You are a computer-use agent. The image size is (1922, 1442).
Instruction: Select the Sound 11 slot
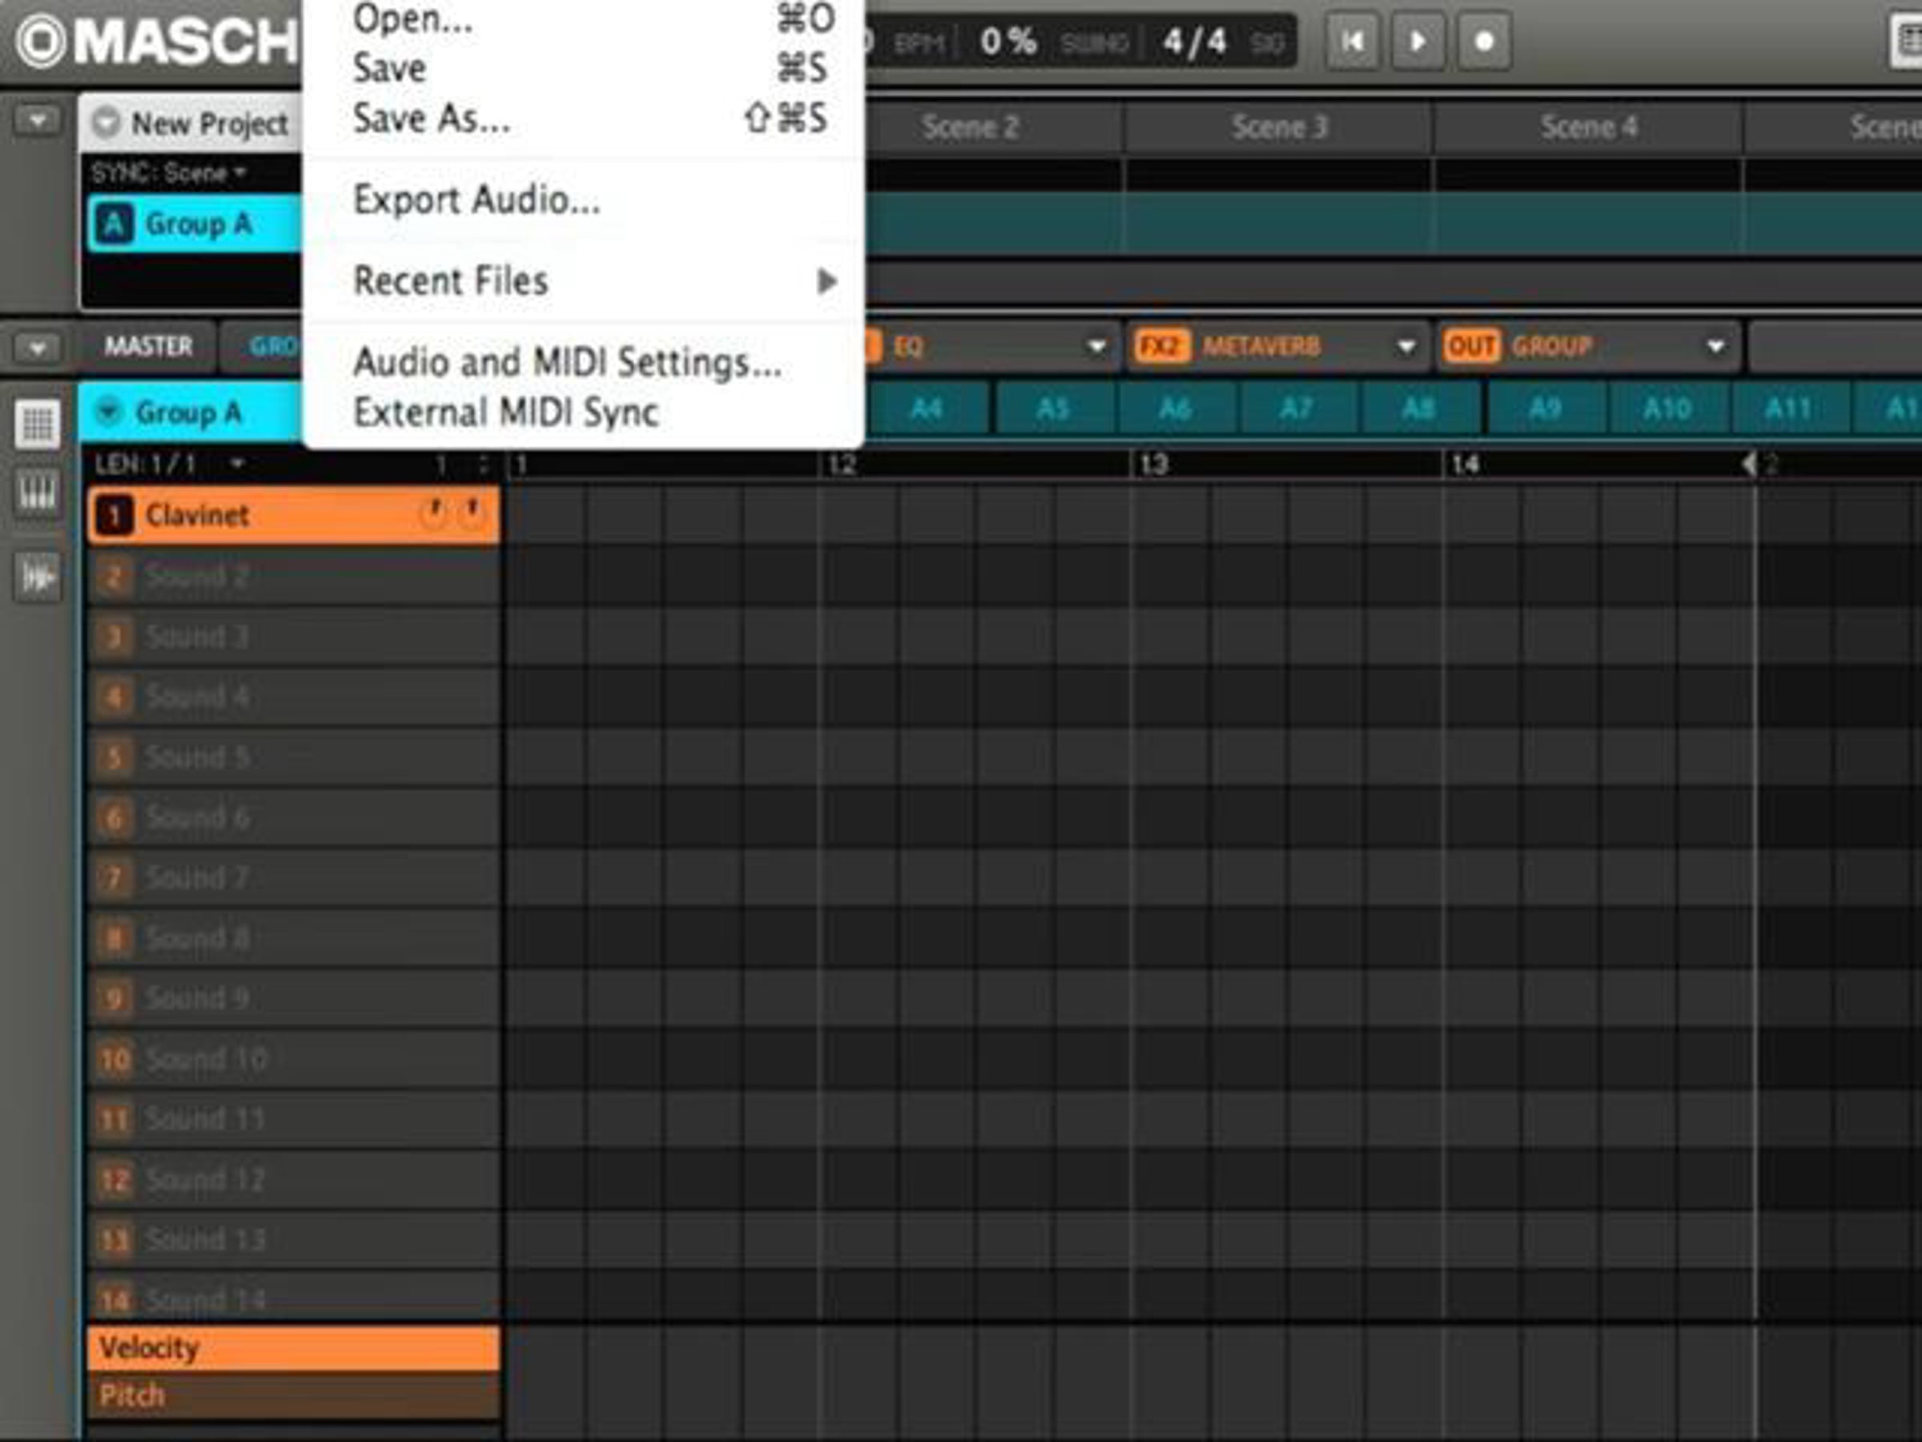[x=294, y=1118]
